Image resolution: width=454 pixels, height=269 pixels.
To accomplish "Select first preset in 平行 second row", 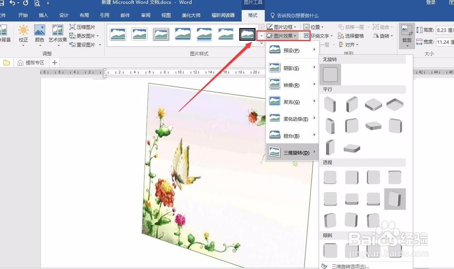I will tap(330, 126).
